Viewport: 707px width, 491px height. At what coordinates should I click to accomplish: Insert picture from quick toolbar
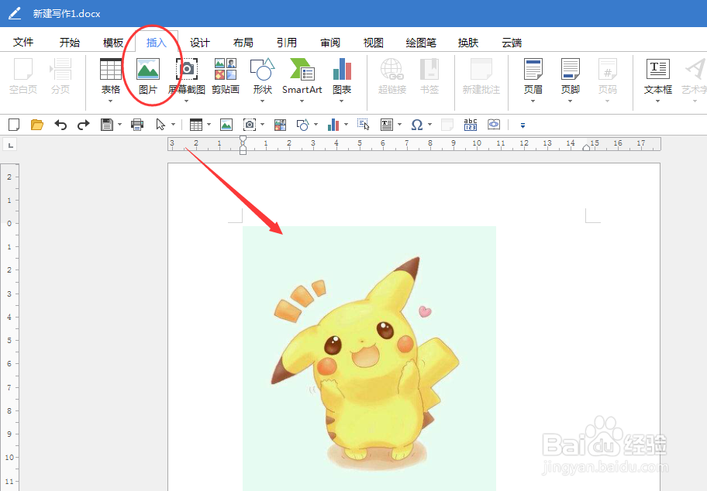click(x=226, y=125)
